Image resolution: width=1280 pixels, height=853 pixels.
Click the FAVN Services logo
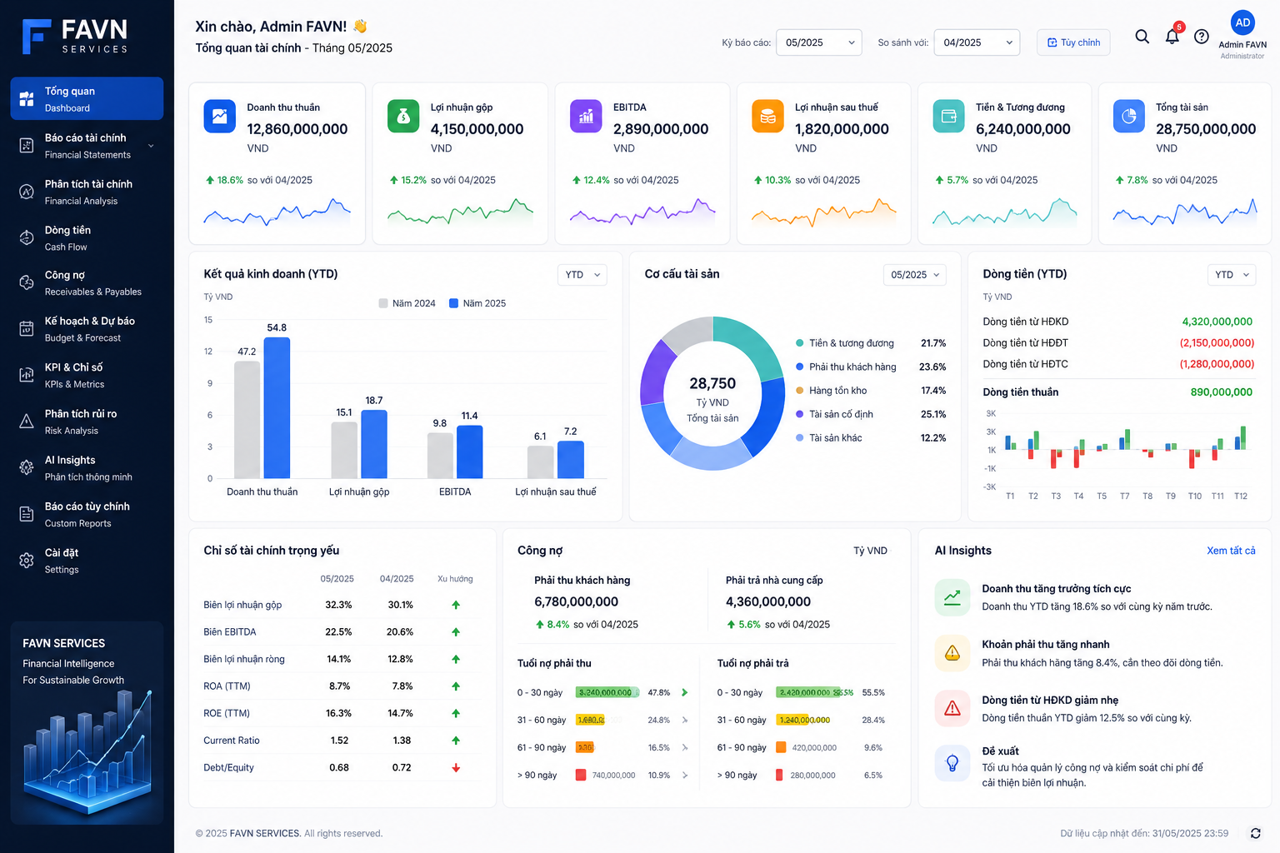coord(75,37)
